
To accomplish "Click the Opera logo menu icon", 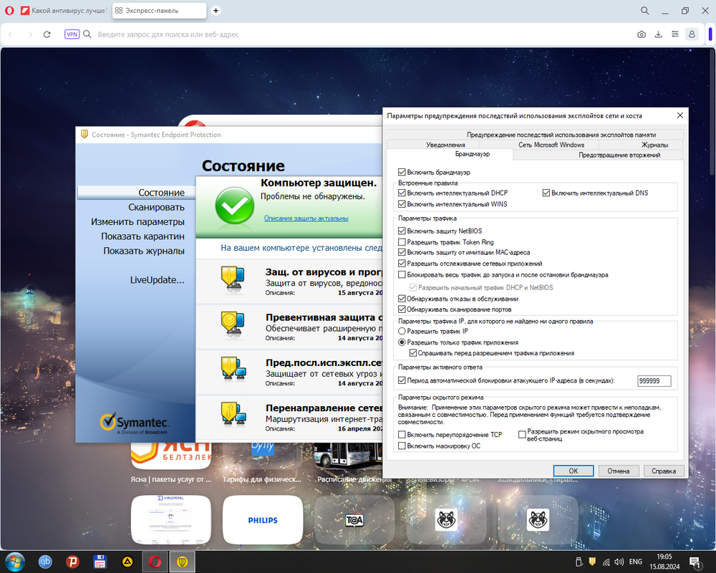I will (9, 11).
